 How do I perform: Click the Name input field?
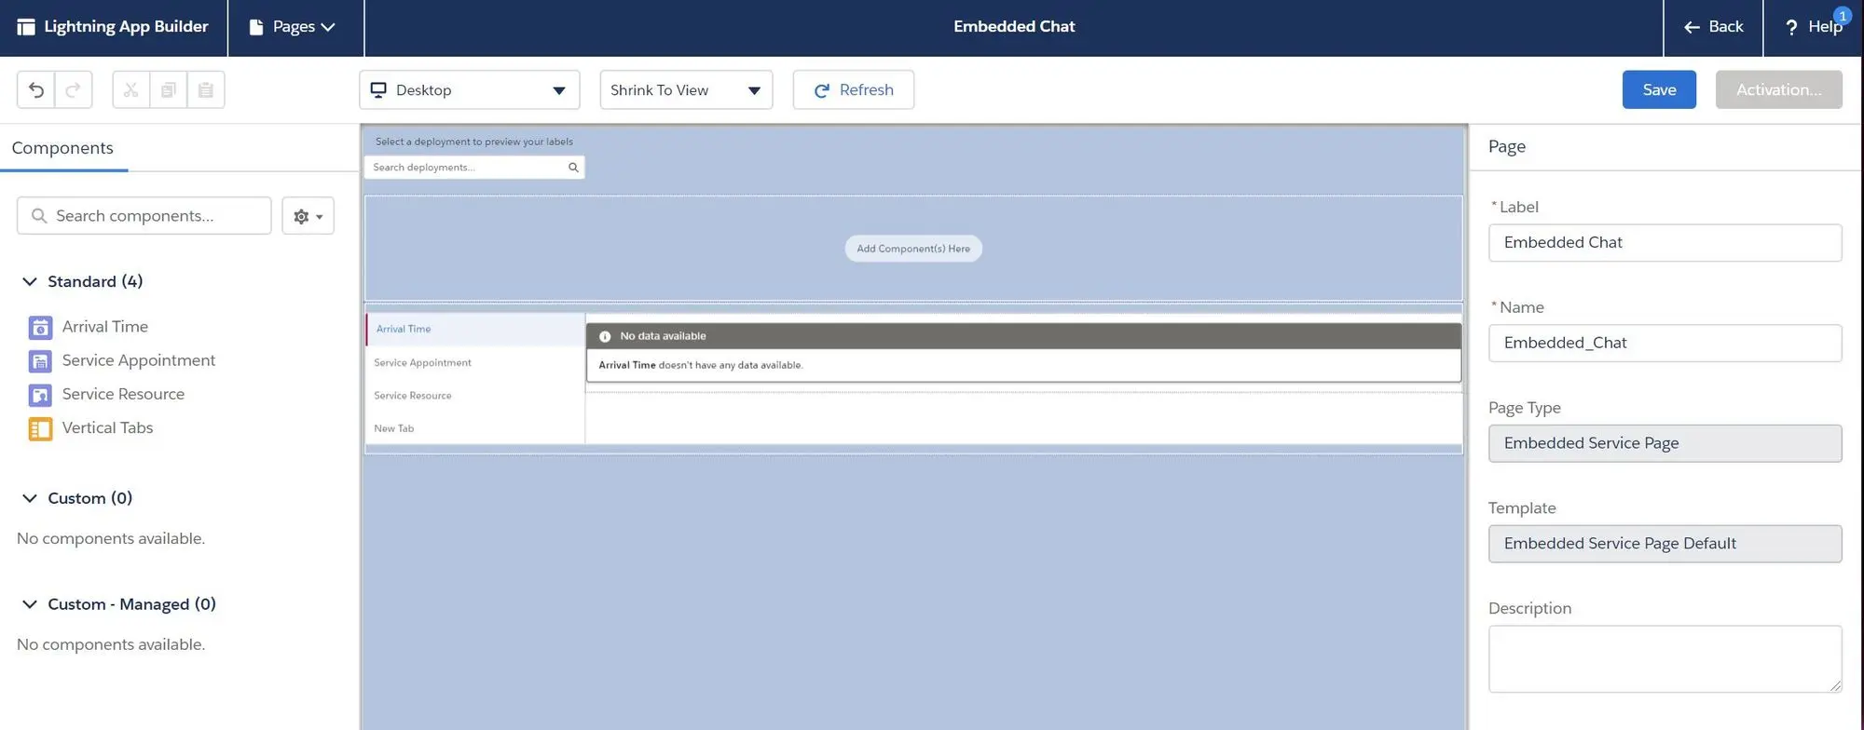[x=1665, y=343]
